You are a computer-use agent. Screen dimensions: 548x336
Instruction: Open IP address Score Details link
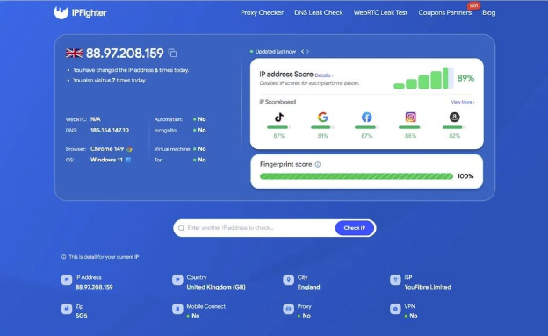324,75
